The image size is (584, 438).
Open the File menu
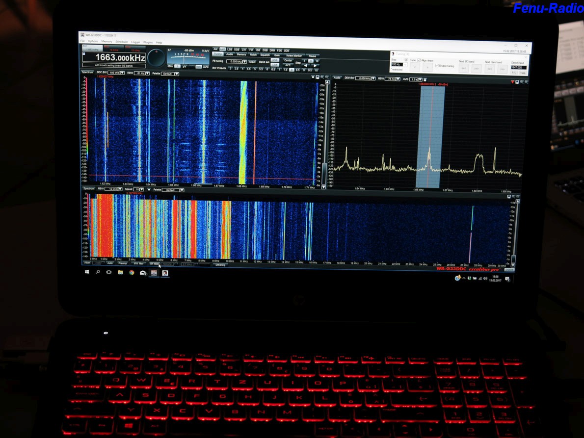click(x=82, y=41)
